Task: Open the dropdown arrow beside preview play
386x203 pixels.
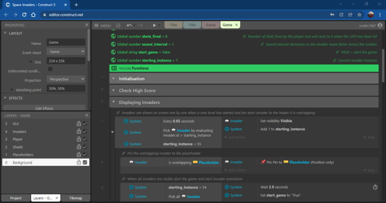Action: 159,25
